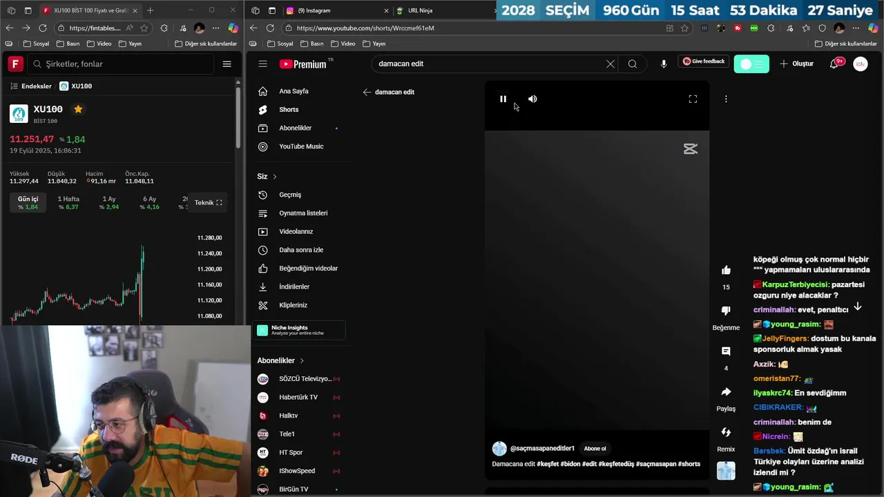The image size is (884, 497).
Task: Open YouTube hamburger guide menu
Action: pos(262,64)
